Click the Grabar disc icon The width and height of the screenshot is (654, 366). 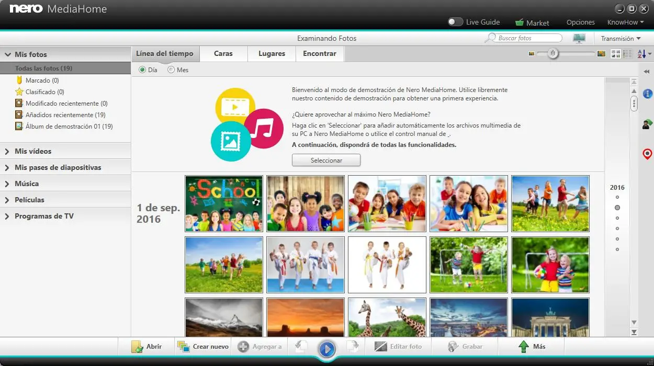(453, 346)
